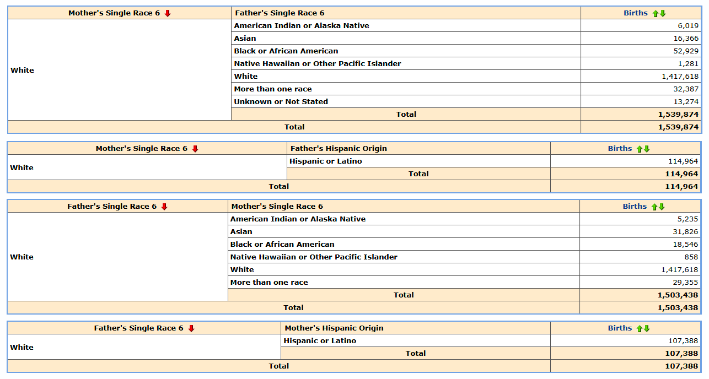
Task: Sort Births ascending in table containing 5,235
Action: (654, 207)
